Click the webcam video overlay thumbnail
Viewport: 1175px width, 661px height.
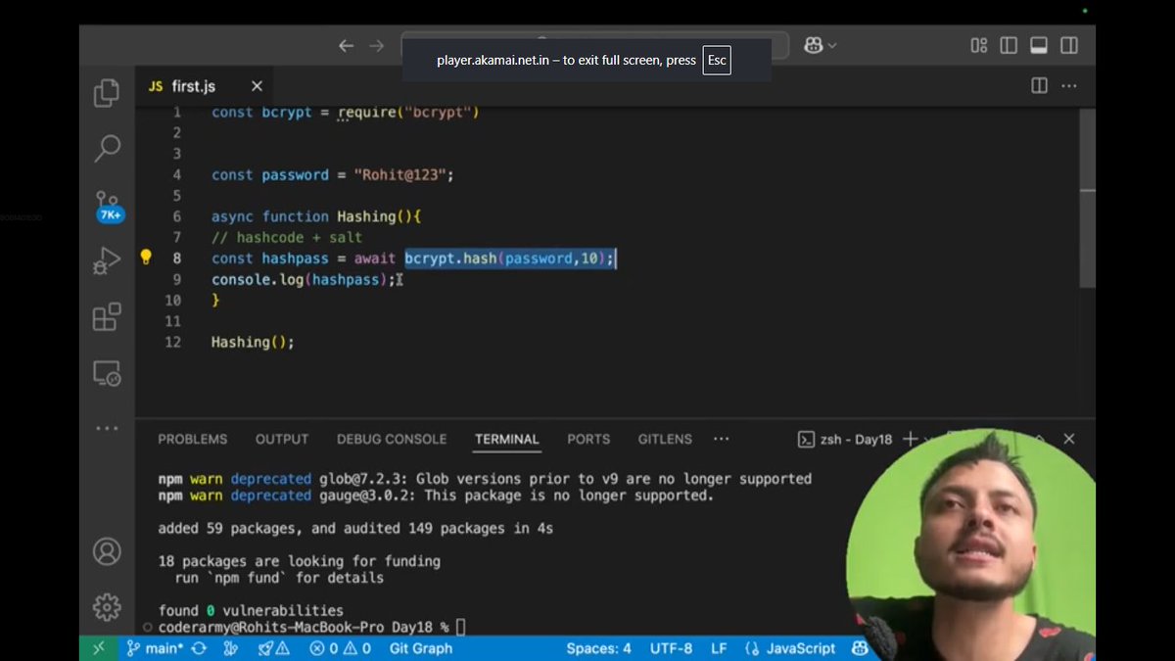point(969,544)
